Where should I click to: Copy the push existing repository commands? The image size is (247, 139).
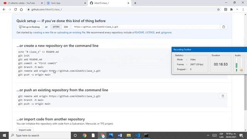pyautogui.click(x=223, y=96)
